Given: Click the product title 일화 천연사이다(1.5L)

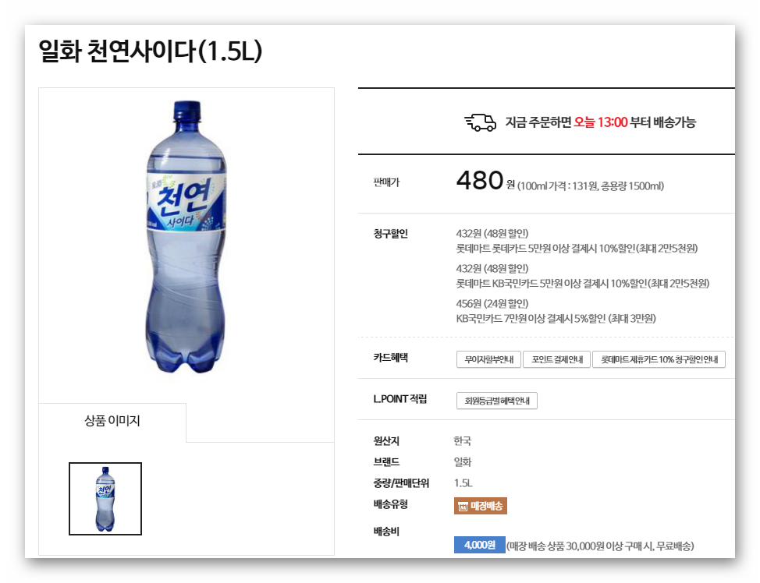Looking at the screenshot, I should click(x=151, y=51).
